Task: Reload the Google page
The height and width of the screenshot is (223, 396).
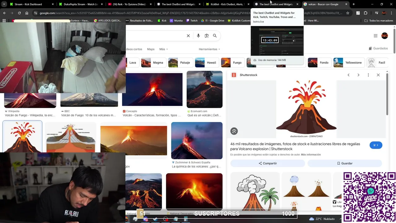Action: click(19, 13)
